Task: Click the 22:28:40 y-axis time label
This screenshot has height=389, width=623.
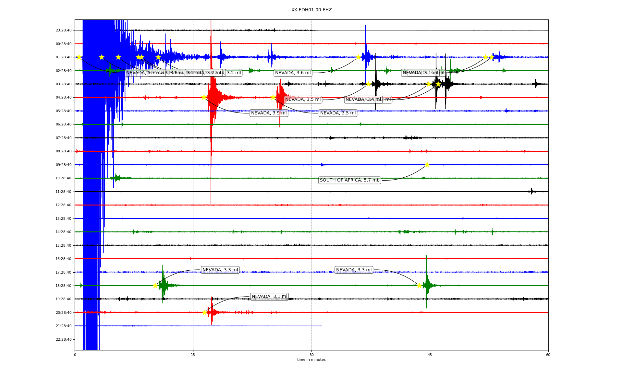Action: (x=64, y=340)
